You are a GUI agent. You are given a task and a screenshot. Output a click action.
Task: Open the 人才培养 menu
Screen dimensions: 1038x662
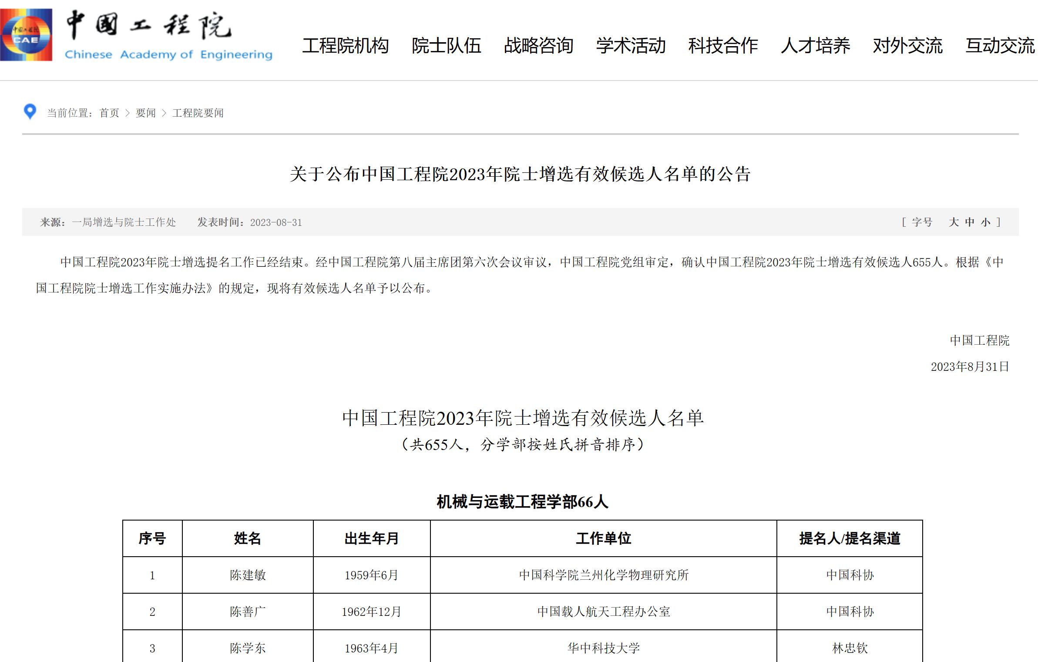point(816,46)
